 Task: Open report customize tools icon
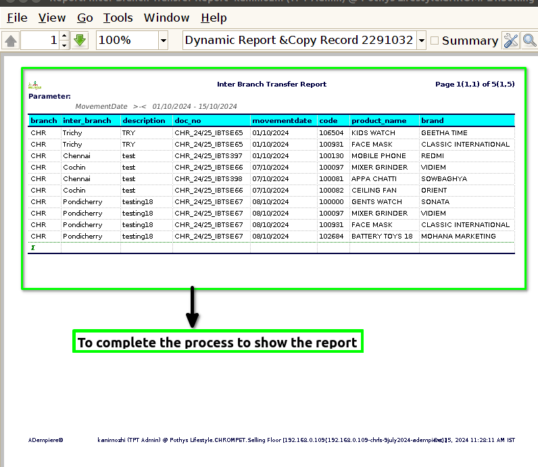[x=511, y=41]
